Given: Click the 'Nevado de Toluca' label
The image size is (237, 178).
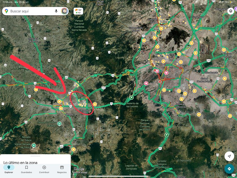Looking at the screenshot, I should (x=26, y=138).
